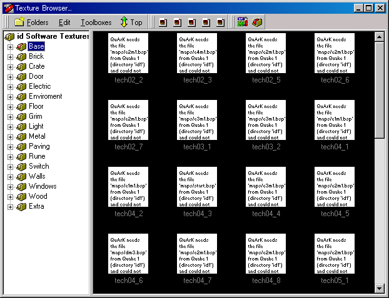Expand the Electric tree node
Viewport: 389px width, 298px height.
10,87
